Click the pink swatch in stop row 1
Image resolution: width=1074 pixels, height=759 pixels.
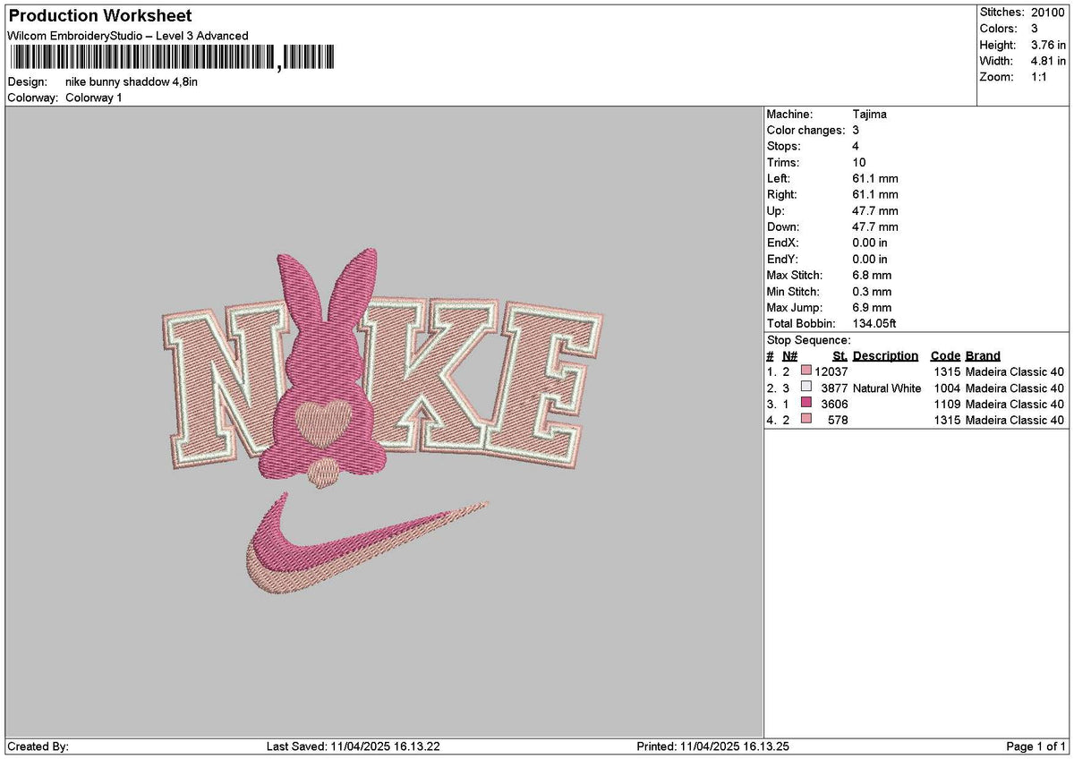806,371
